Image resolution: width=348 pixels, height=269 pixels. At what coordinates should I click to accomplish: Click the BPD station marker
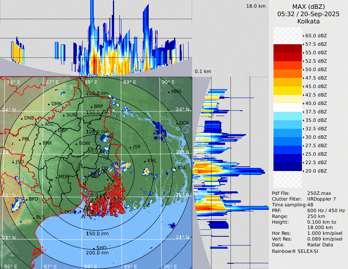[x=27, y=199]
